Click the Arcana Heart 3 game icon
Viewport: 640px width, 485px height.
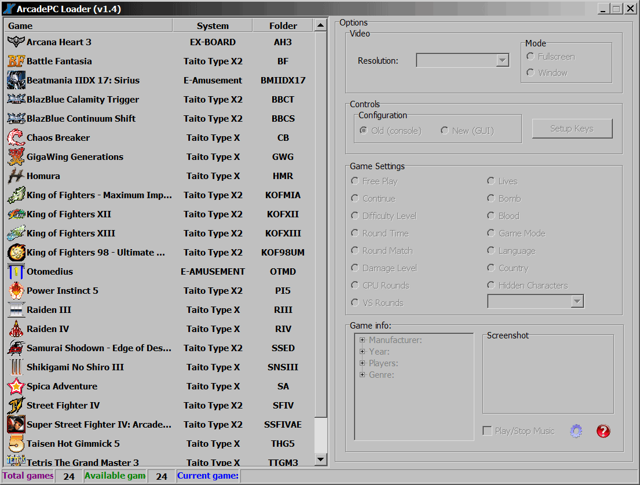[x=16, y=42]
